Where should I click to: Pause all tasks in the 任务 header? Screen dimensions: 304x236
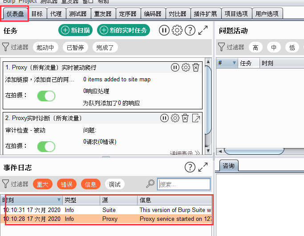[x=164, y=30]
